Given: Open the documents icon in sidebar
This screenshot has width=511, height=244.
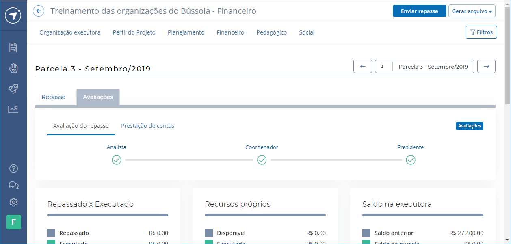Looking at the screenshot, I should point(13,47).
